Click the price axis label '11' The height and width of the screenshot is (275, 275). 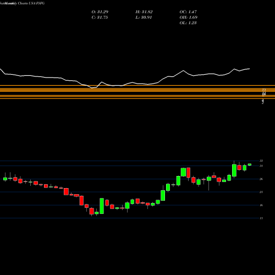pyautogui.click(x=261, y=218)
